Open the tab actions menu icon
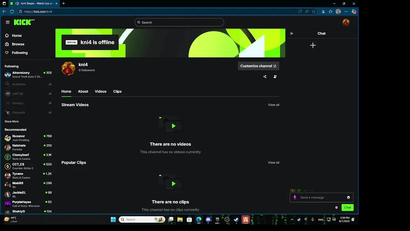 tap(4, 4)
